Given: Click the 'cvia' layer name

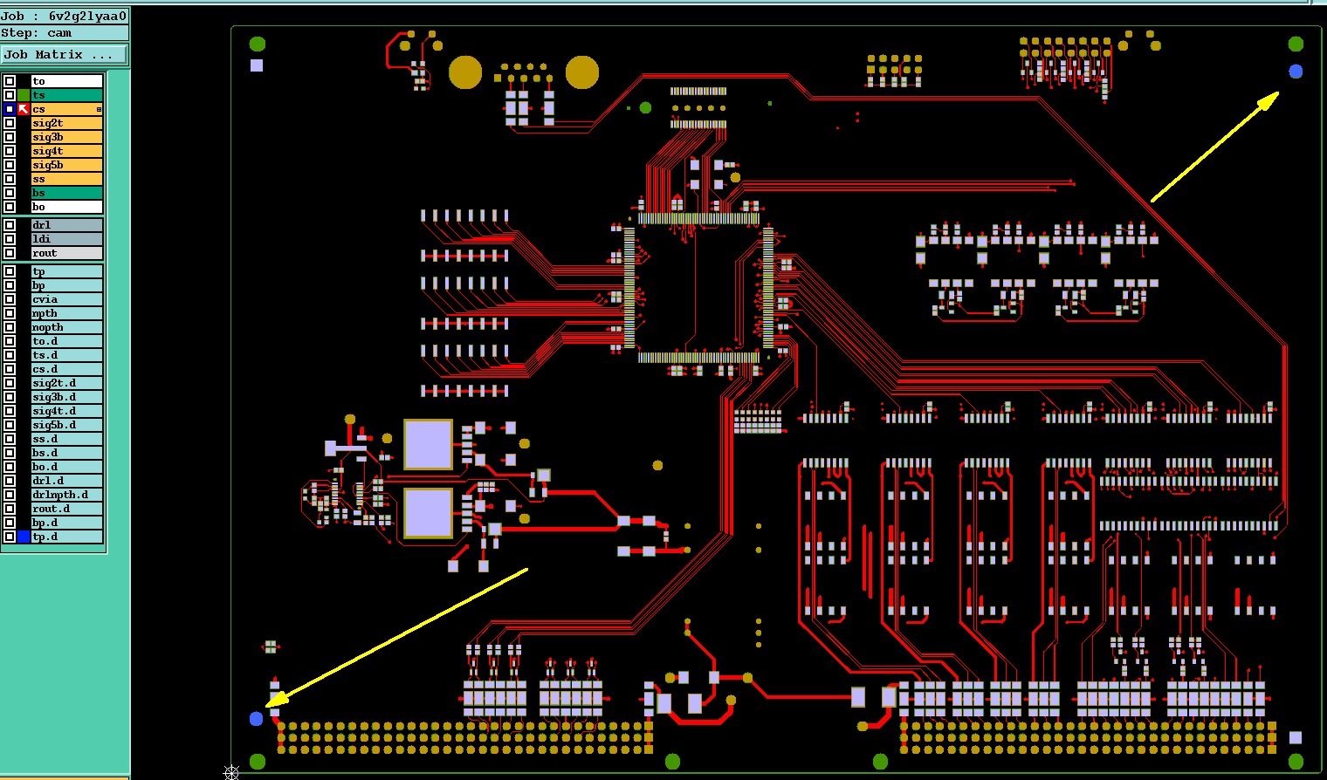Looking at the screenshot, I should coord(67,299).
